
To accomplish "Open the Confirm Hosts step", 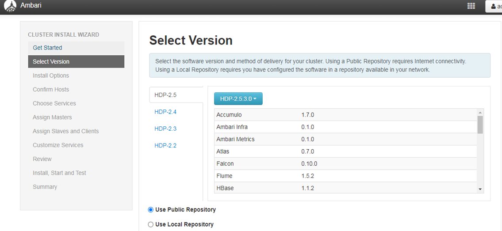I will [51, 90].
